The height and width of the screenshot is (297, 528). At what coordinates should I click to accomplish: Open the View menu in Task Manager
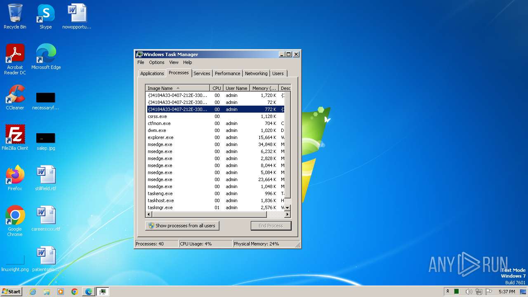pos(174,62)
